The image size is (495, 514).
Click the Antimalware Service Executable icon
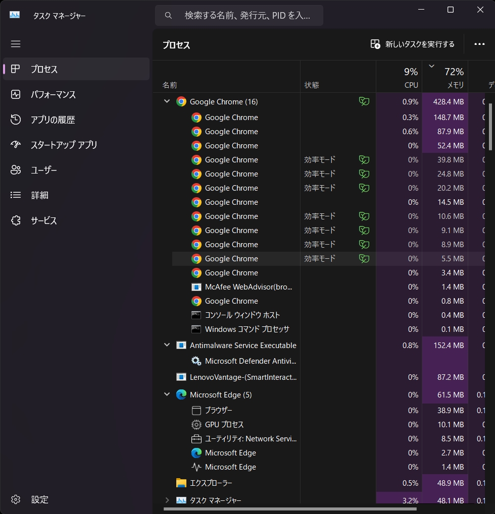tap(181, 346)
